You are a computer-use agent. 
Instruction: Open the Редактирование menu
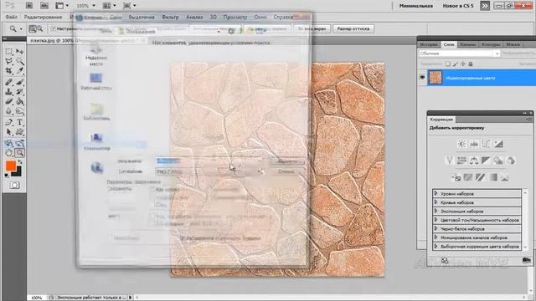coord(43,17)
